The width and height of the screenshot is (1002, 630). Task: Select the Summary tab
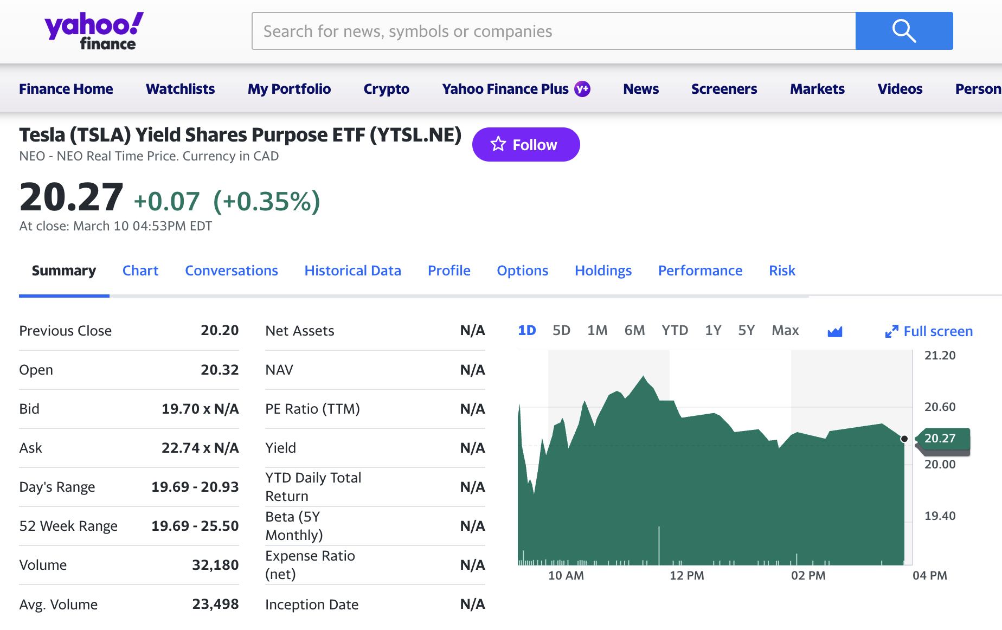coord(64,271)
